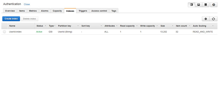Click the 32 item count value
219x103 pixels.
(x=177, y=32)
